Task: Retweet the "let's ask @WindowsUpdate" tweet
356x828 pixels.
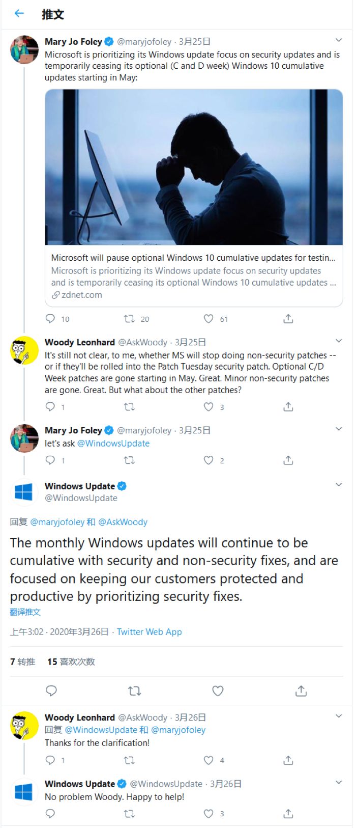Action: [x=130, y=460]
